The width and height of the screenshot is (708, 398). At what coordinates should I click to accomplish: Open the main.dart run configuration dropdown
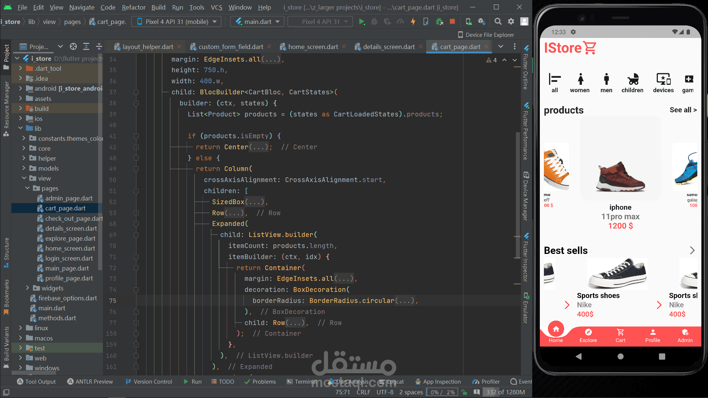(x=257, y=22)
